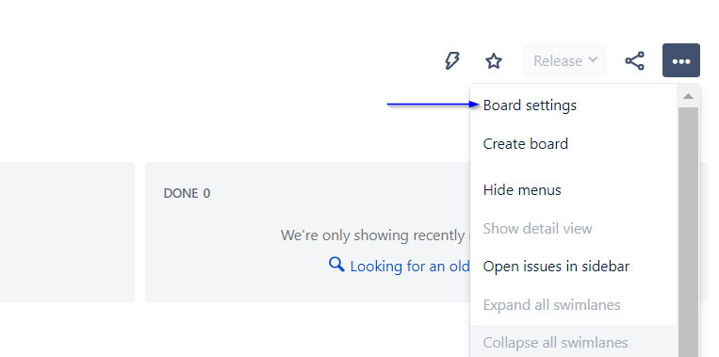
Task: Click the menu scrollbar up arrow
Action: (688, 96)
